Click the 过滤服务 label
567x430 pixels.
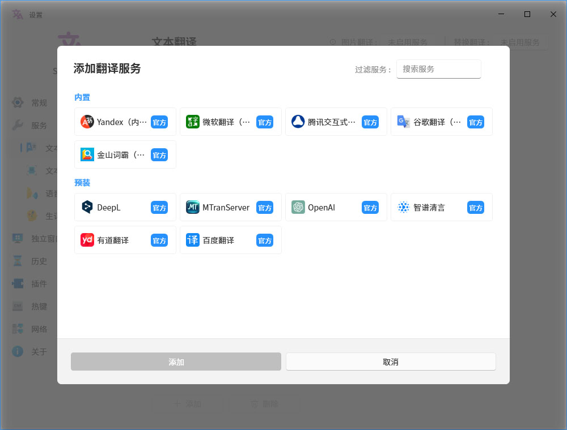click(373, 70)
